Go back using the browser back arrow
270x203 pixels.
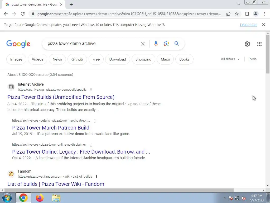[6, 14]
